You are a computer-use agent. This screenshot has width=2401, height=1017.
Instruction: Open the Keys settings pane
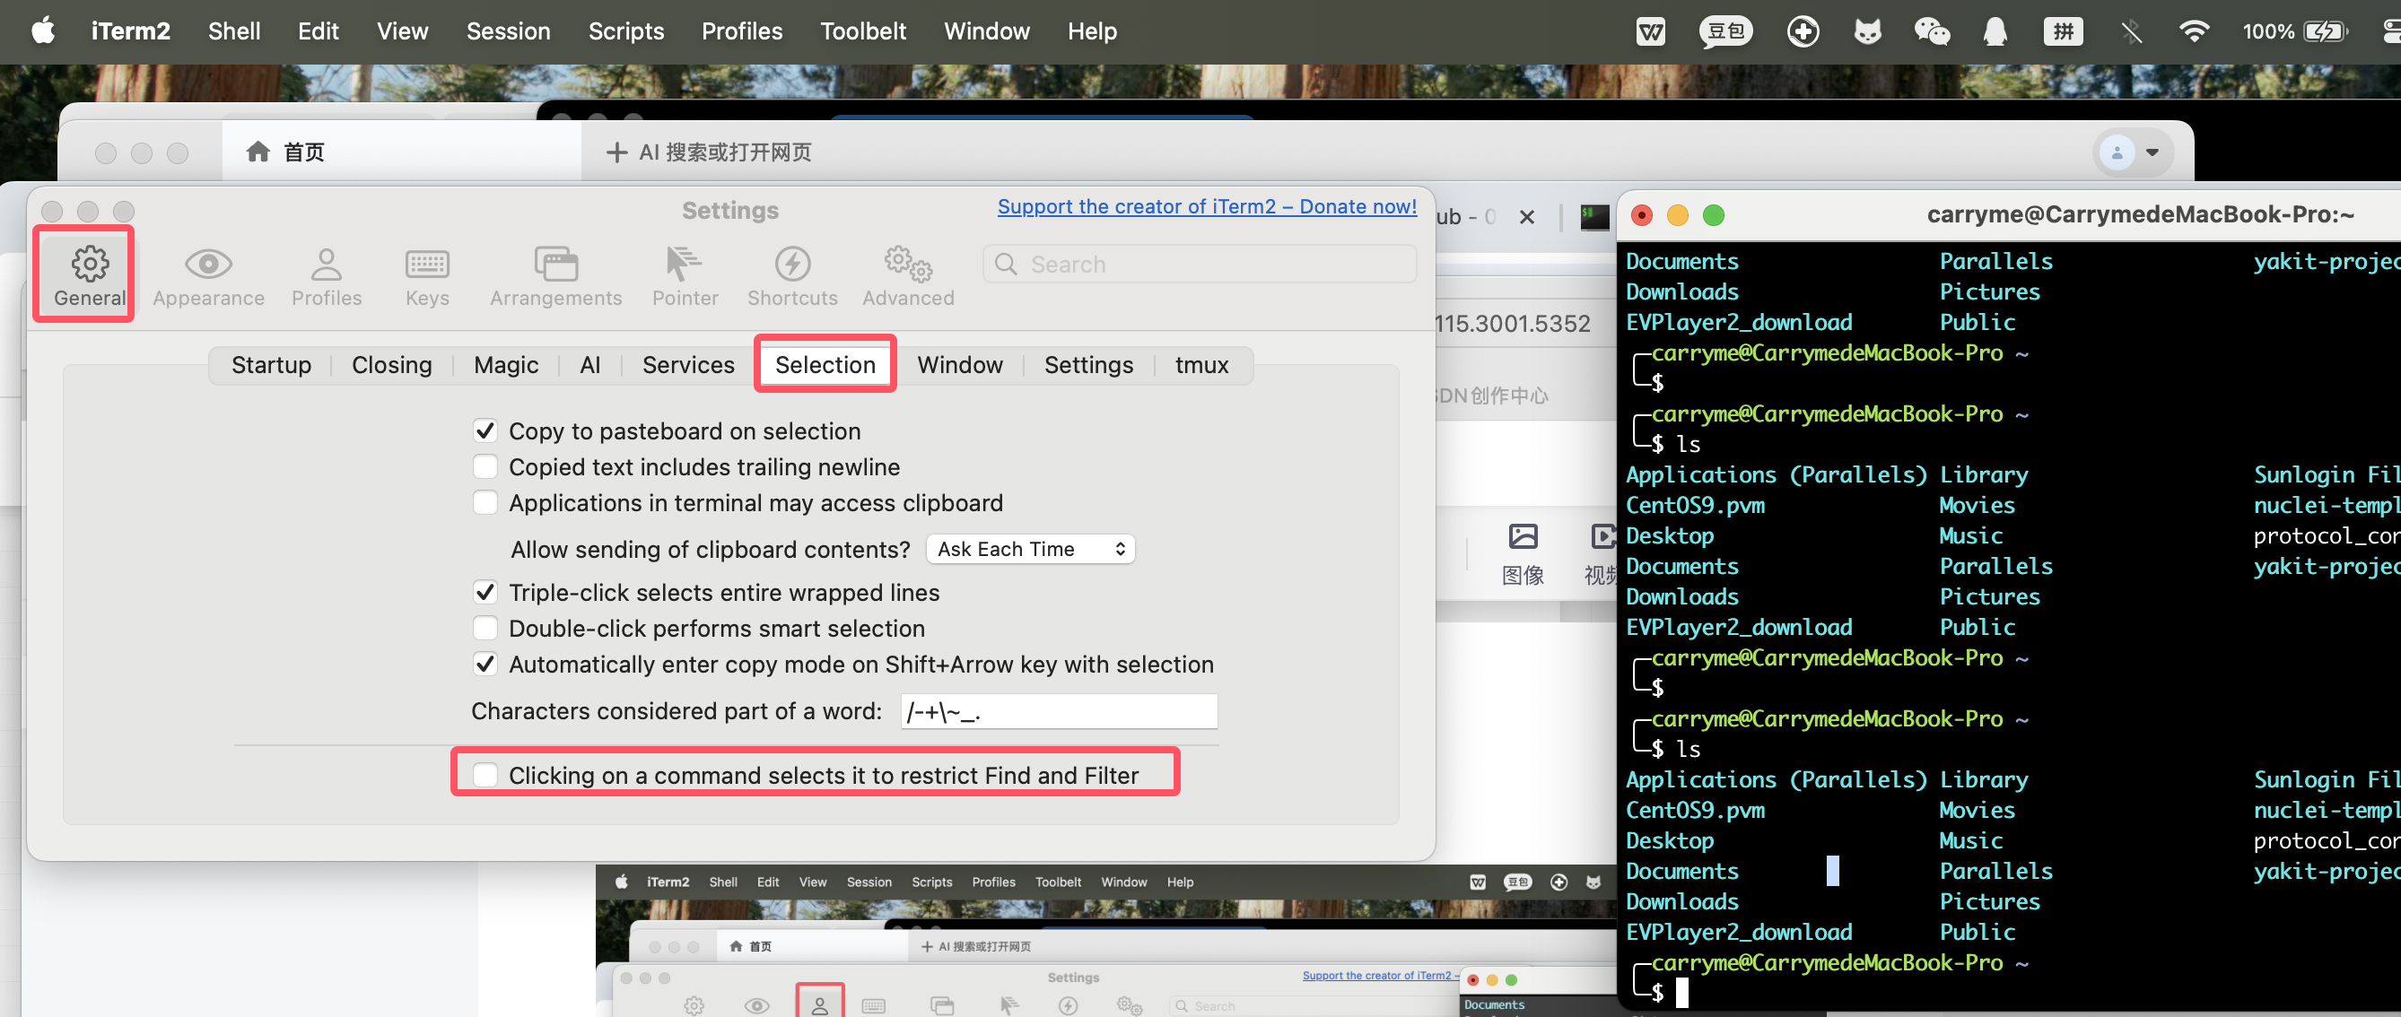(427, 276)
